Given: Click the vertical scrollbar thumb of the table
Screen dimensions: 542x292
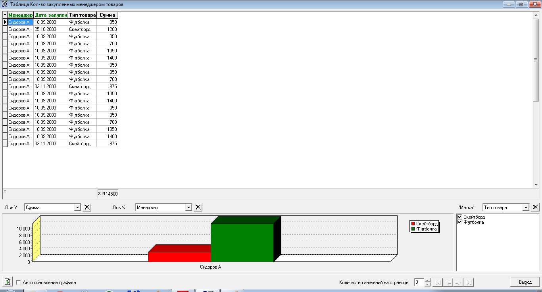Looking at the screenshot, I should pyautogui.click(x=536, y=60).
